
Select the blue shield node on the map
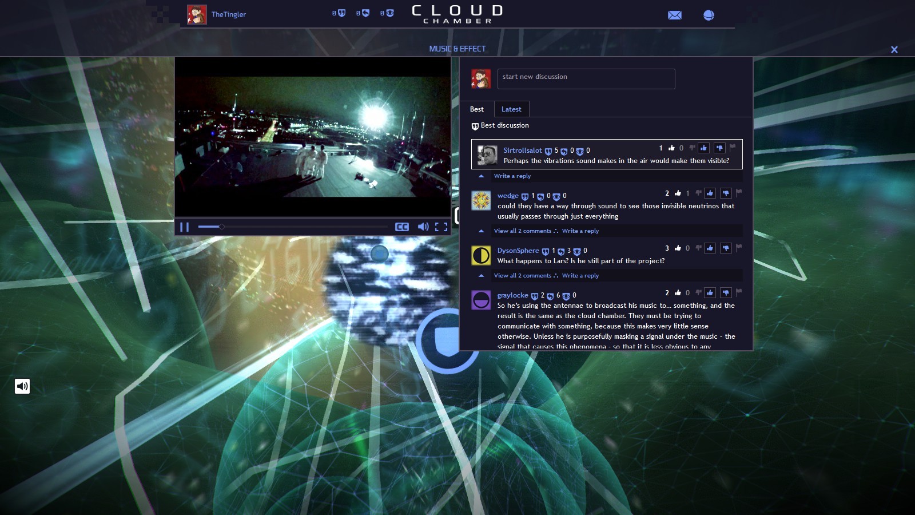pos(447,342)
